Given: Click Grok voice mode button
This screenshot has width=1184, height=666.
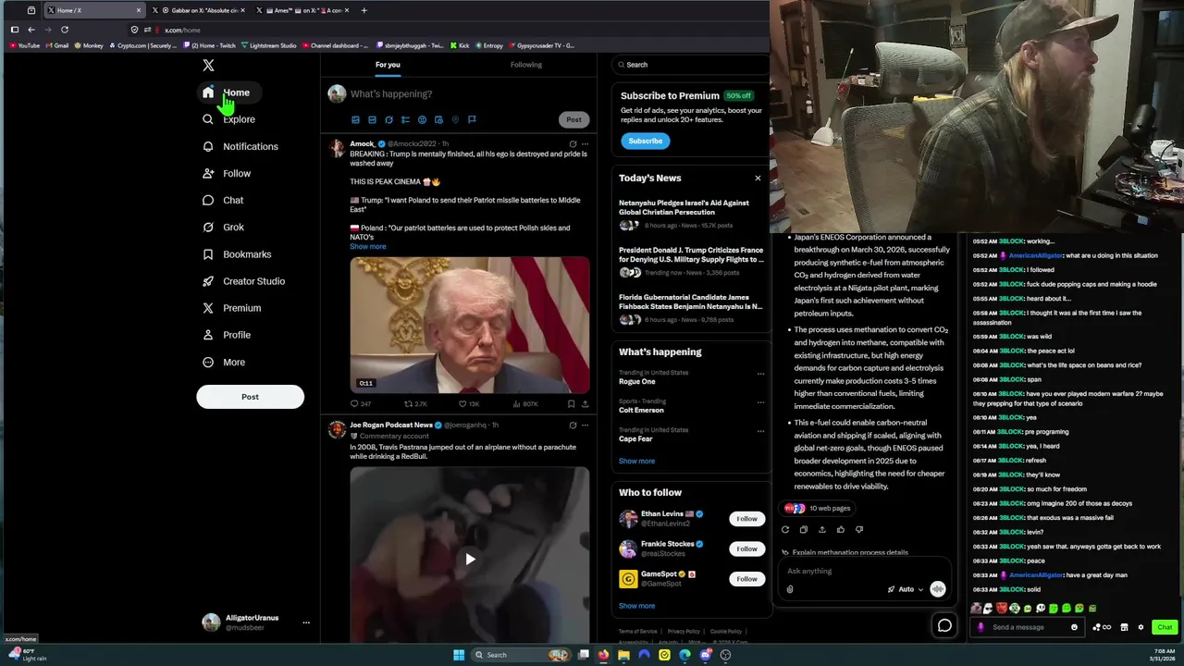Looking at the screenshot, I should tap(938, 589).
